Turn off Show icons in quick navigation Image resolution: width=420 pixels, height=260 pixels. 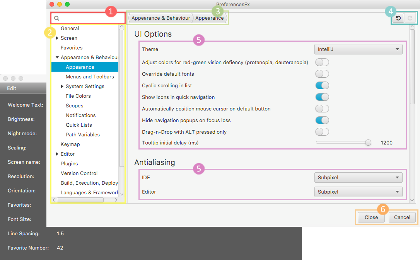[322, 97]
